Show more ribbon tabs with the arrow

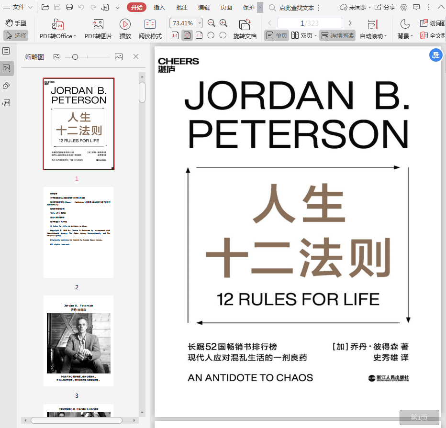point(260,7)
